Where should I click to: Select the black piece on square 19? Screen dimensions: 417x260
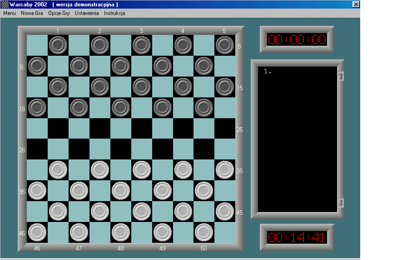163,108
